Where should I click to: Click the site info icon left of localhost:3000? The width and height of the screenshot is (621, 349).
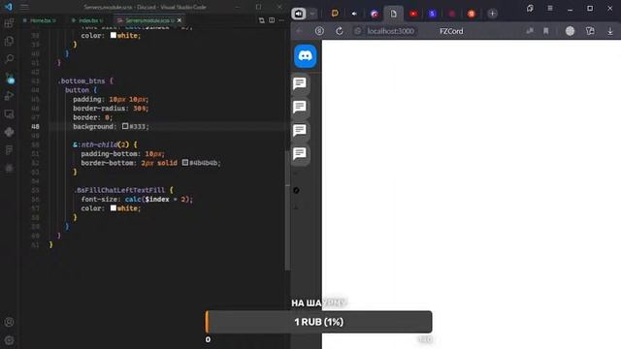[x=358, y=31]
